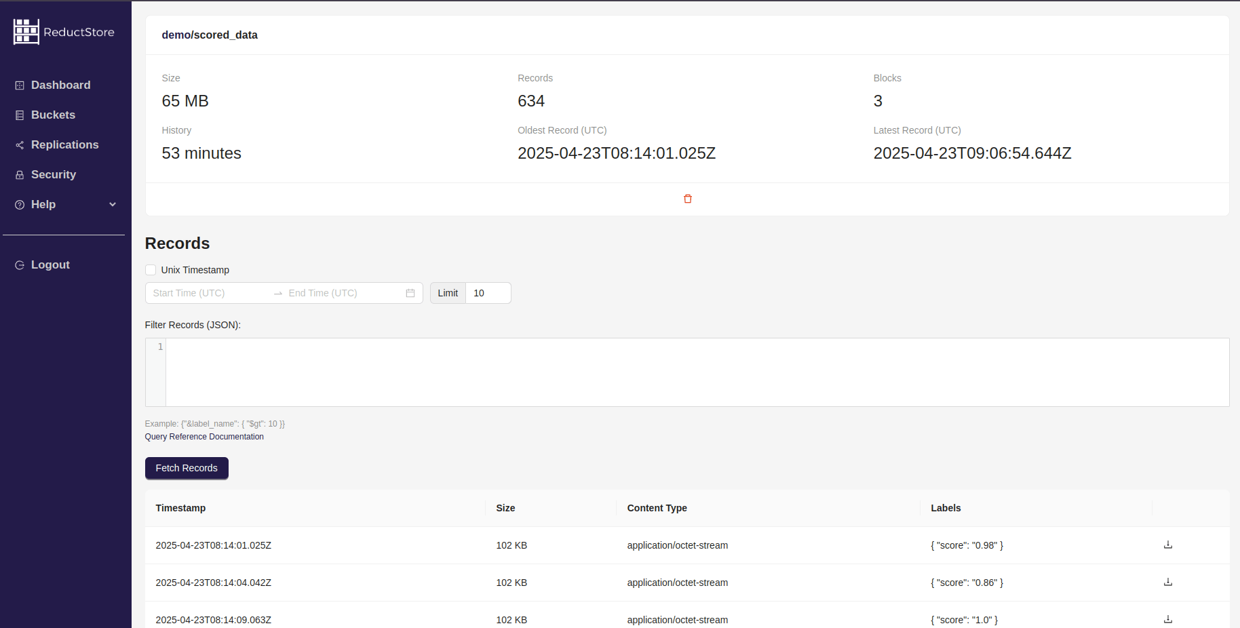Enable the Unix Timestamp checkbox

click(150, 270)
